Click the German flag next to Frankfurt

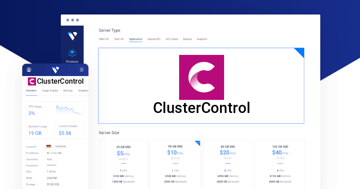coord(48,146)
